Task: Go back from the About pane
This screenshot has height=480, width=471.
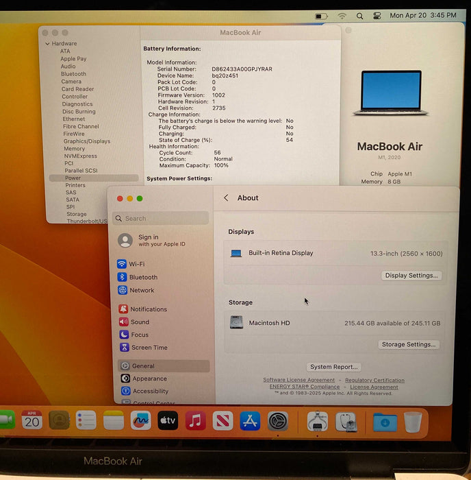Action: click(x=226, y=197)
